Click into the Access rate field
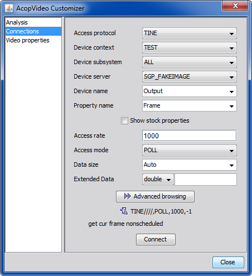The height and width of the screenshot is (276, 252). 190,136
